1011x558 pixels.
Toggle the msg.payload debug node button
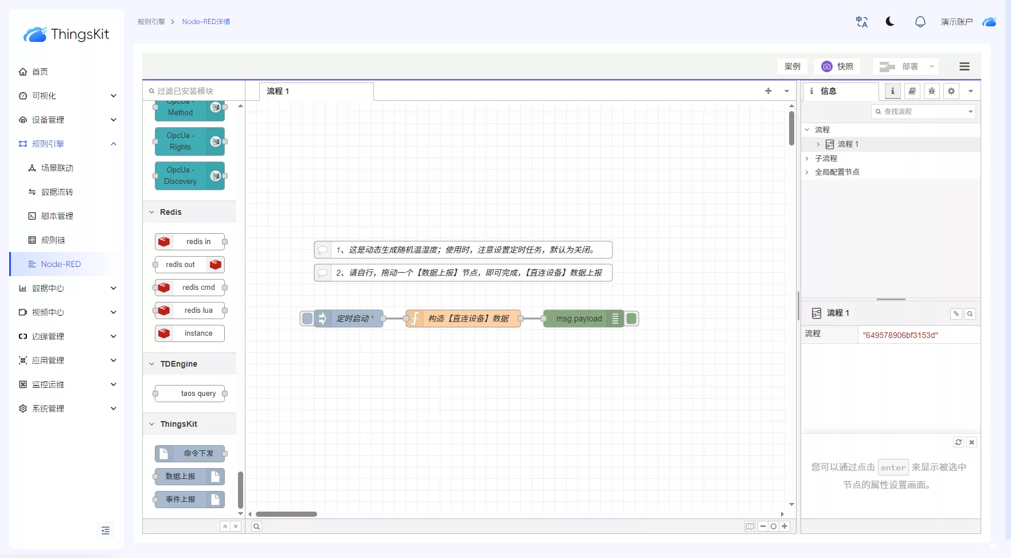631,319
